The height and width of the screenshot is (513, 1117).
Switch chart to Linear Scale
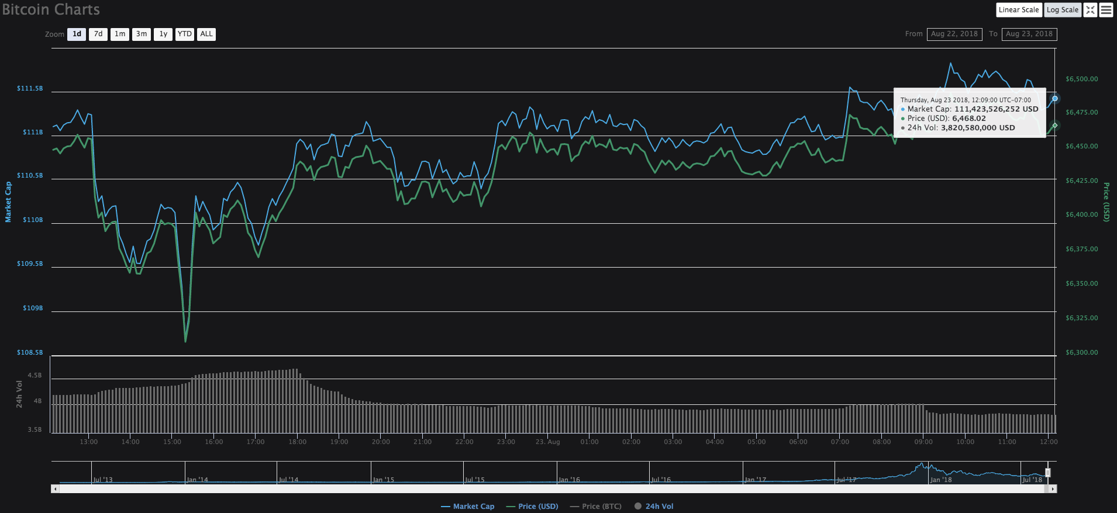coord(1018,10)
